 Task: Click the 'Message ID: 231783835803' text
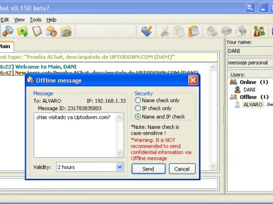[x=70, y=108]
